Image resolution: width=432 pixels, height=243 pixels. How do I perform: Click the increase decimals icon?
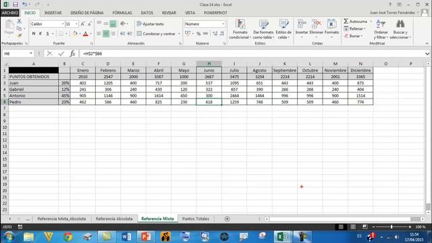coord(215,33)
